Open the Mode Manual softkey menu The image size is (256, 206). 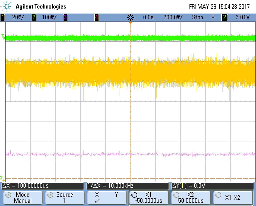(x=23, y=198)
